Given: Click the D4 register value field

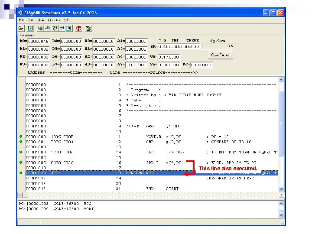Looking at the screenshot, I should tap(71, 42).
